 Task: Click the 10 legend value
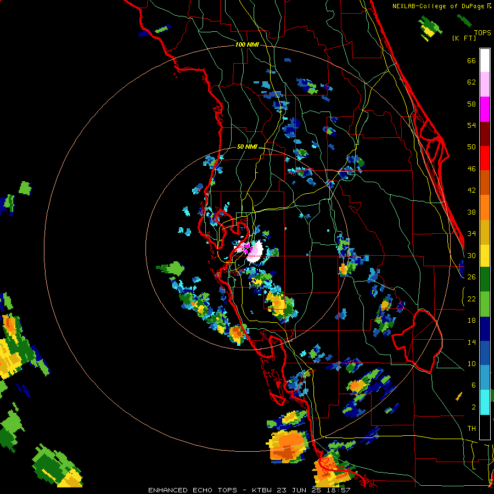[x=471, y=363]
